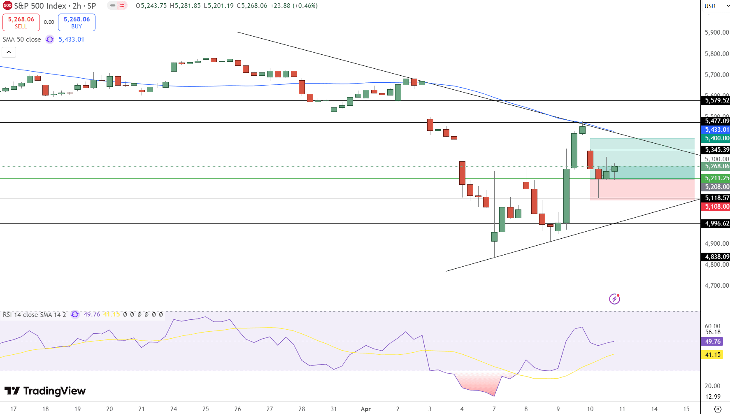The image size is (730, 414).
Task: Click the yellow 41.15 RSI axis label
Action: (x=713, y=355)
